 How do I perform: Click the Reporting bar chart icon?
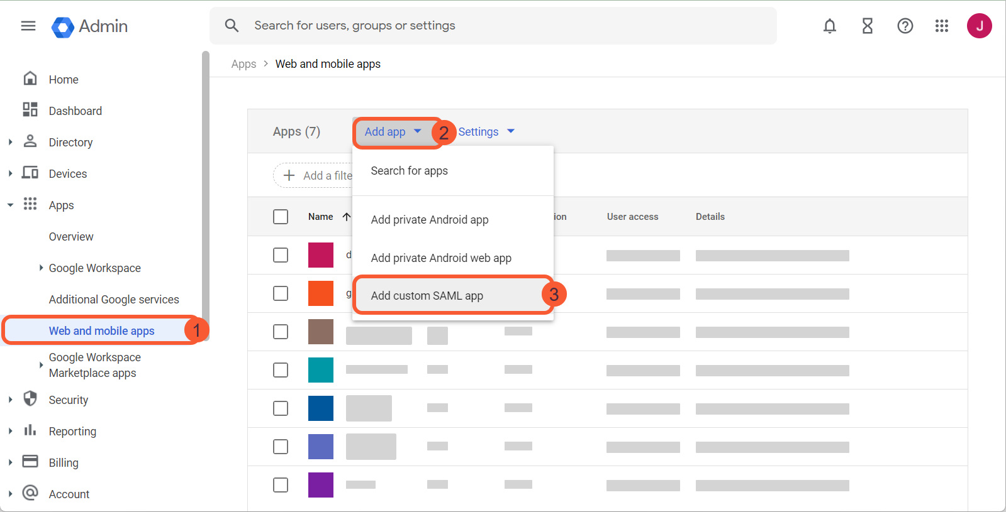(x=30, y=430)
